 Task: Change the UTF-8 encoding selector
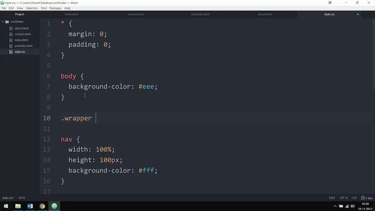[343, 198]
